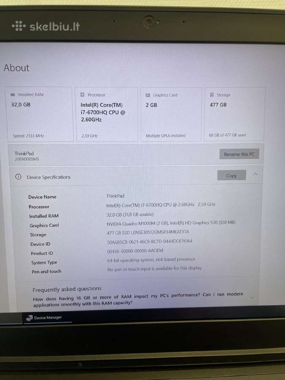Click the Device ID value 50A6B5CB
The height and width of the screenshot is (380, 285).
click(150, 242)
